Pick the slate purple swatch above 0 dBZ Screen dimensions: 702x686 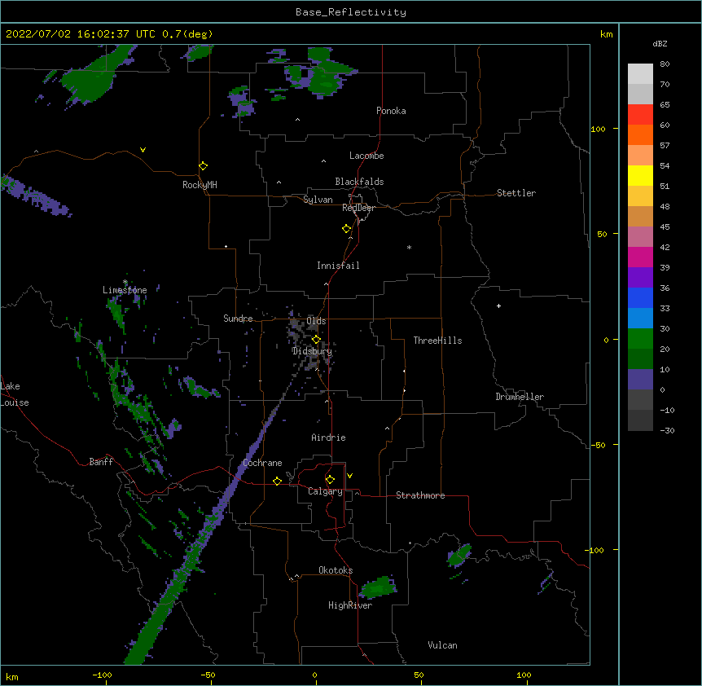640,380
